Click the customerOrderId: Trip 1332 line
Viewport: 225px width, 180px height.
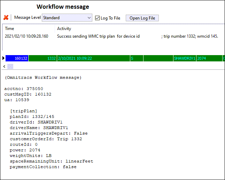(46, 139)
